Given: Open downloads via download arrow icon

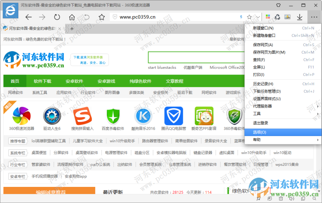Looking at the screenshot, I should click(x=299, y=17).
